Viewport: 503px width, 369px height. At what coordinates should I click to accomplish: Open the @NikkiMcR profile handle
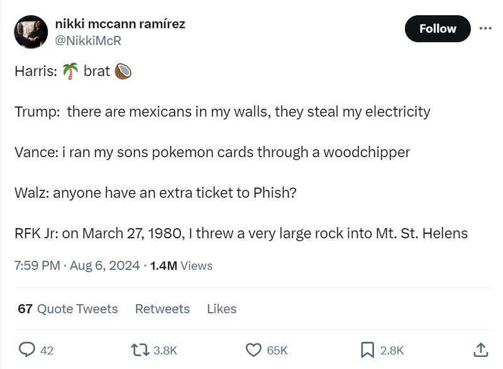[88, 41]
